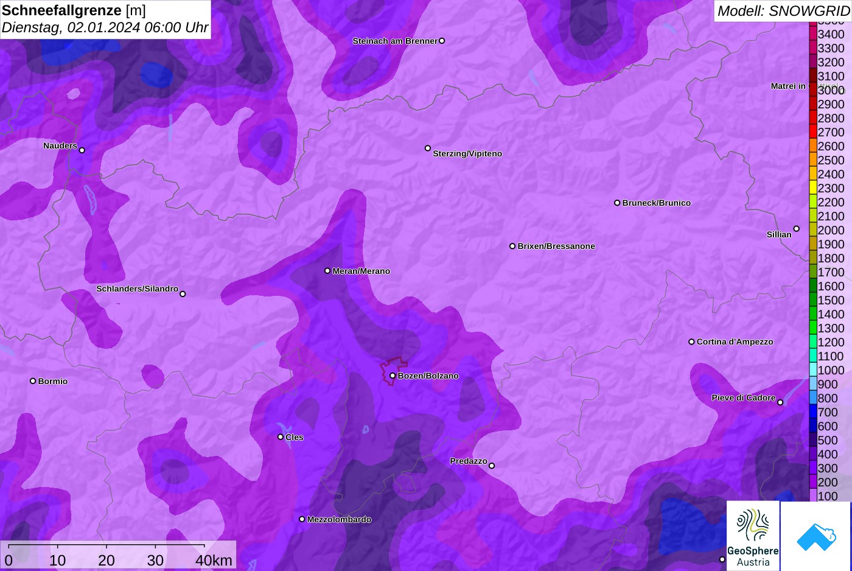852x571 pixels.
Task: Click the Predazzo location marker
Action: click(492, 466)
